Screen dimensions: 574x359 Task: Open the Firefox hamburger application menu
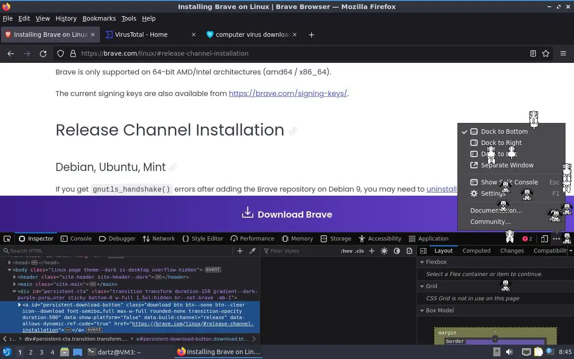(563, 53)
